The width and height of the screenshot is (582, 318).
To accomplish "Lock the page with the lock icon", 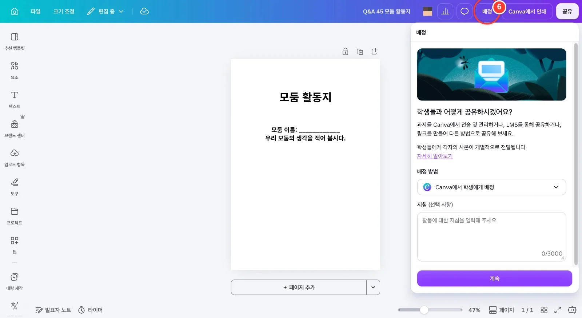I will pyautogui.click(x=345, y=52).
